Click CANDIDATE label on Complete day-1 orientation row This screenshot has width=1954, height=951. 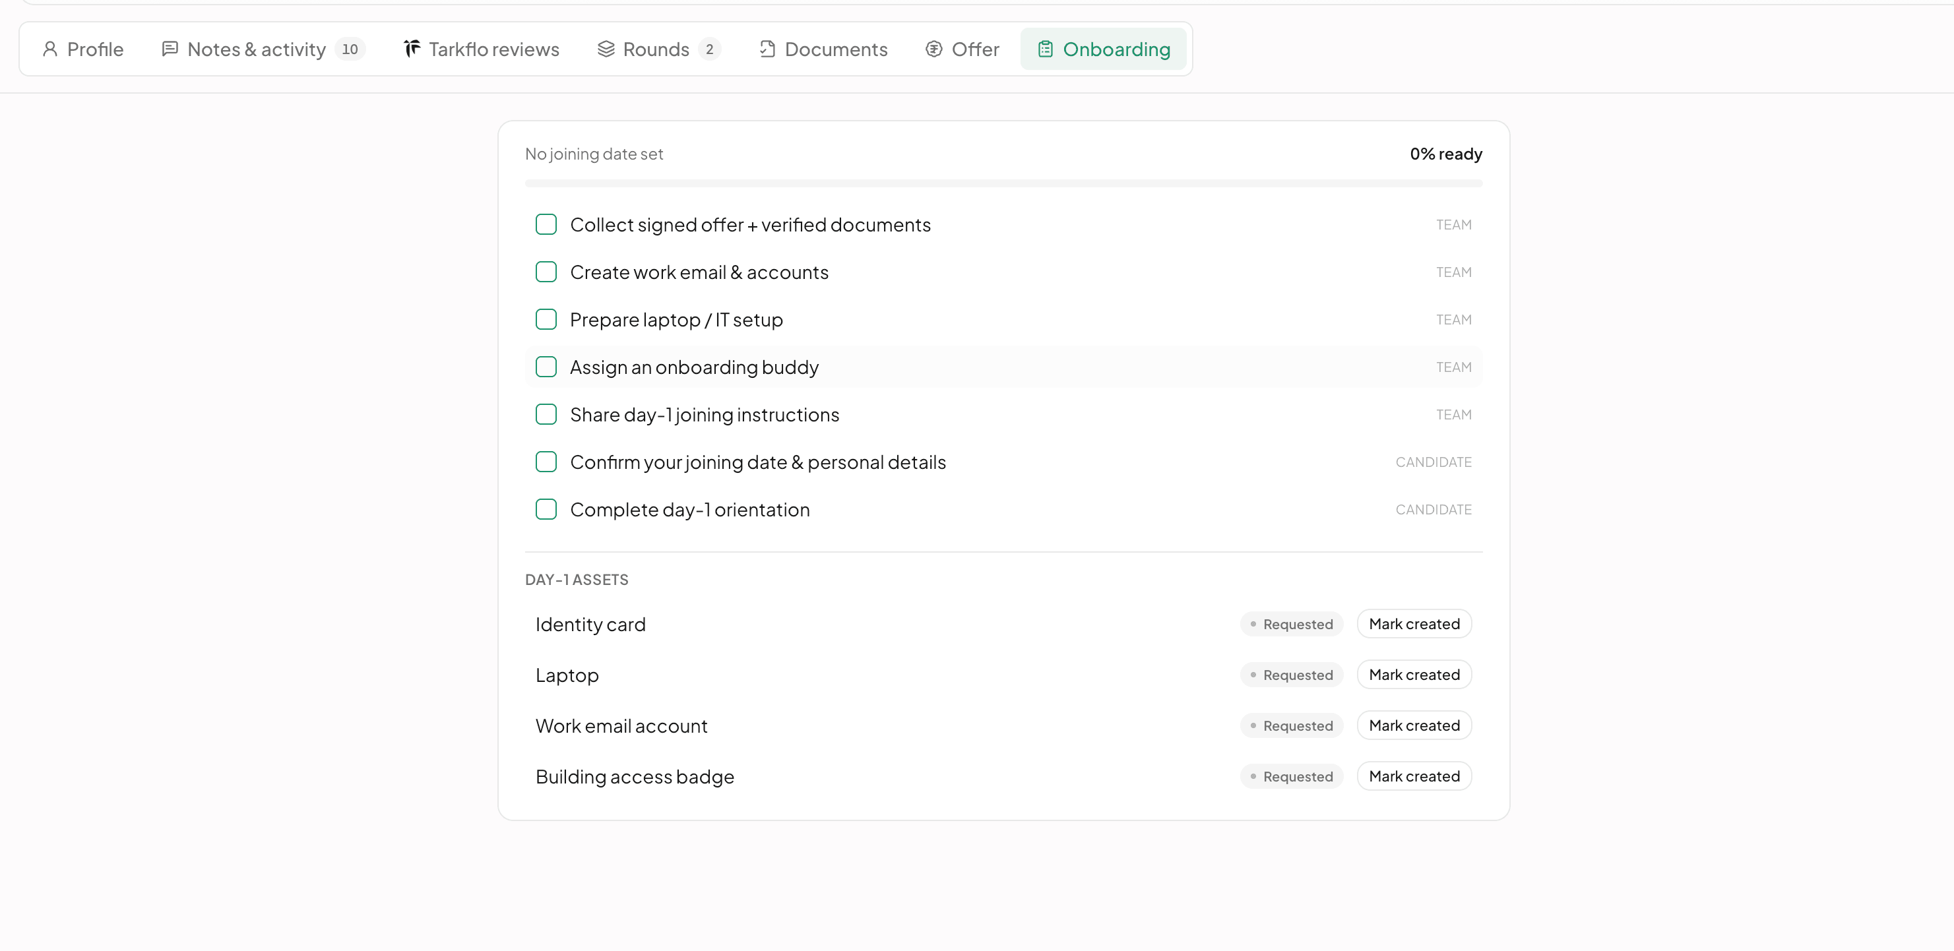point(1433,510)
